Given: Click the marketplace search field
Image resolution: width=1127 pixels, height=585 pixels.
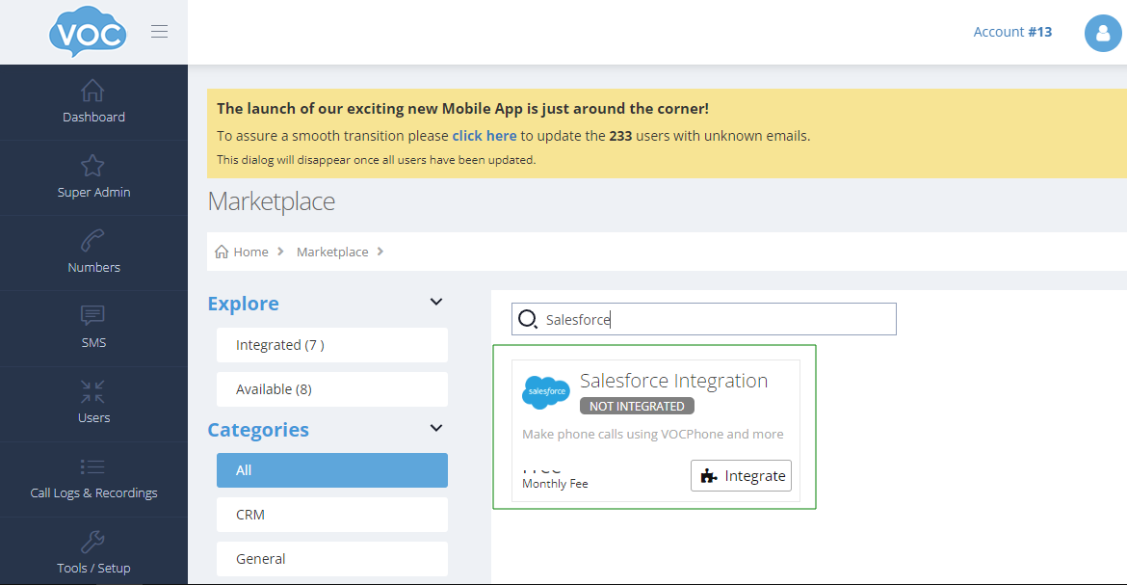Looking at the screenshot, I should coord(713,320).
